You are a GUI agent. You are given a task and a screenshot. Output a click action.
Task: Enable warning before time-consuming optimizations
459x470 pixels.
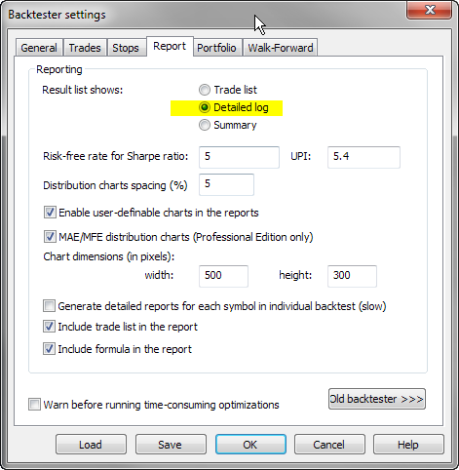coord(34,405)
